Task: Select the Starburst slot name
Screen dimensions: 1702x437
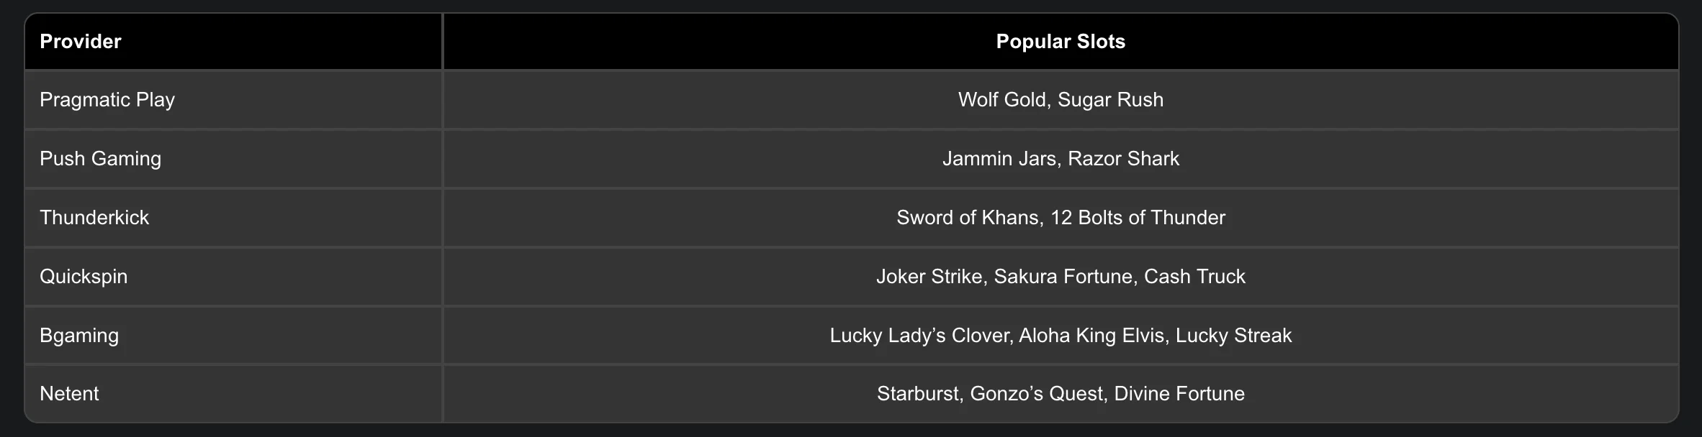Action: pos(918,394)
